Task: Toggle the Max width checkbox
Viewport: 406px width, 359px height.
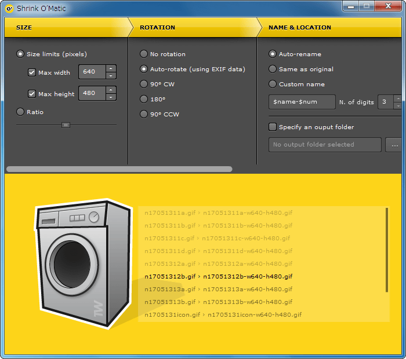Action: 31,72
